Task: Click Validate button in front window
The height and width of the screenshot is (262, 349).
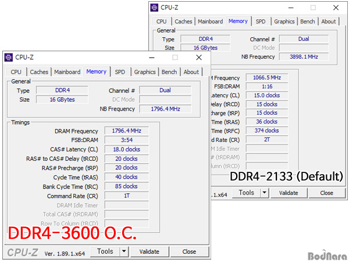Action: pyautogui.click(x=149, y=252)
